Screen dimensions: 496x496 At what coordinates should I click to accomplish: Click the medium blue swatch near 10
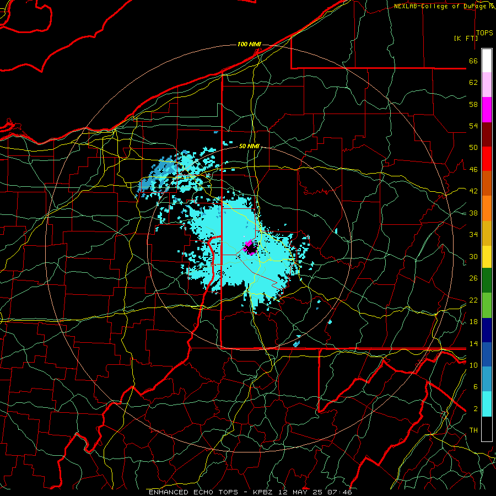coord(487,354)
